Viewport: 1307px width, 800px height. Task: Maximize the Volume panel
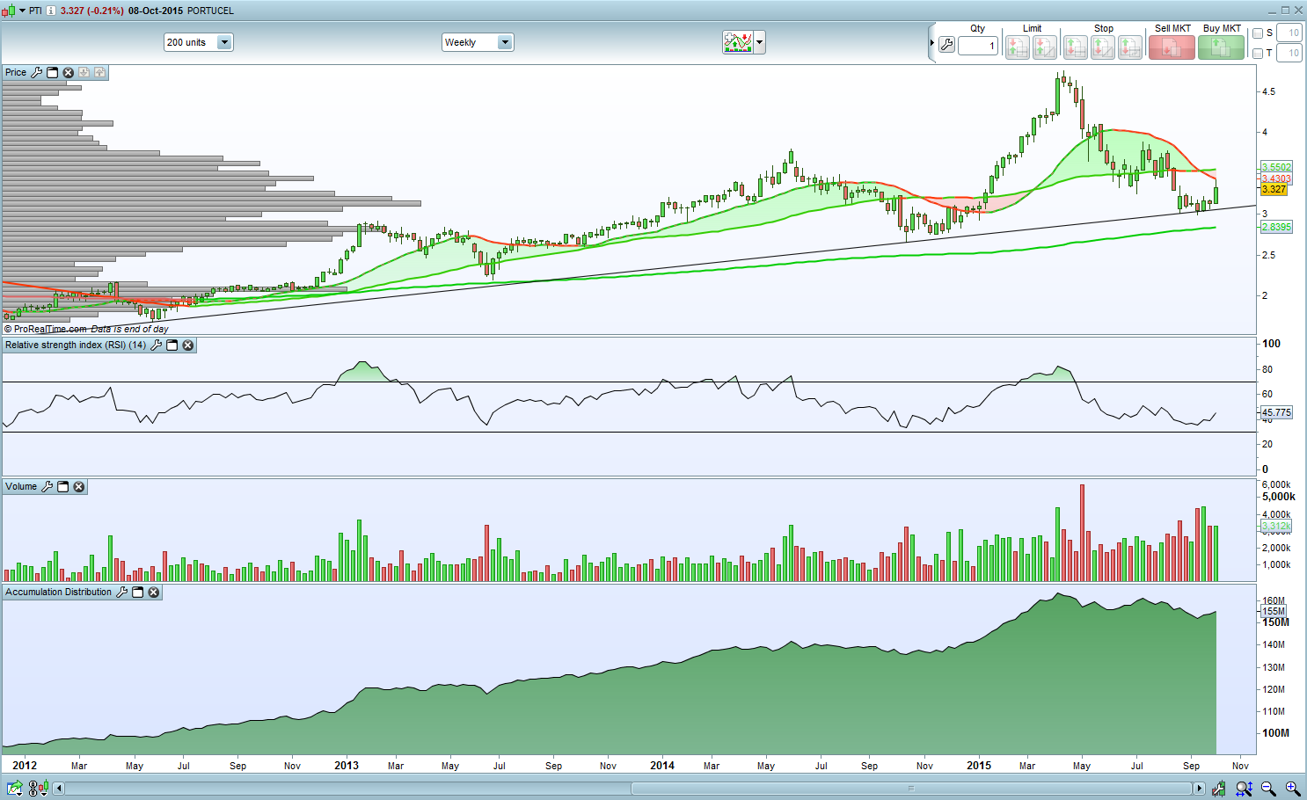click(x=63, y=486)
